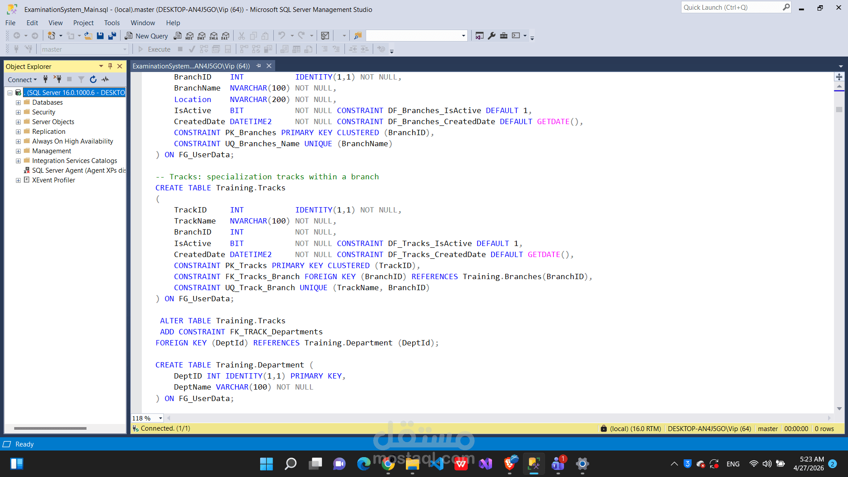848x477 pixels.
Task: Click the Connect button in SQL toolbar
Action: [16, 49]
